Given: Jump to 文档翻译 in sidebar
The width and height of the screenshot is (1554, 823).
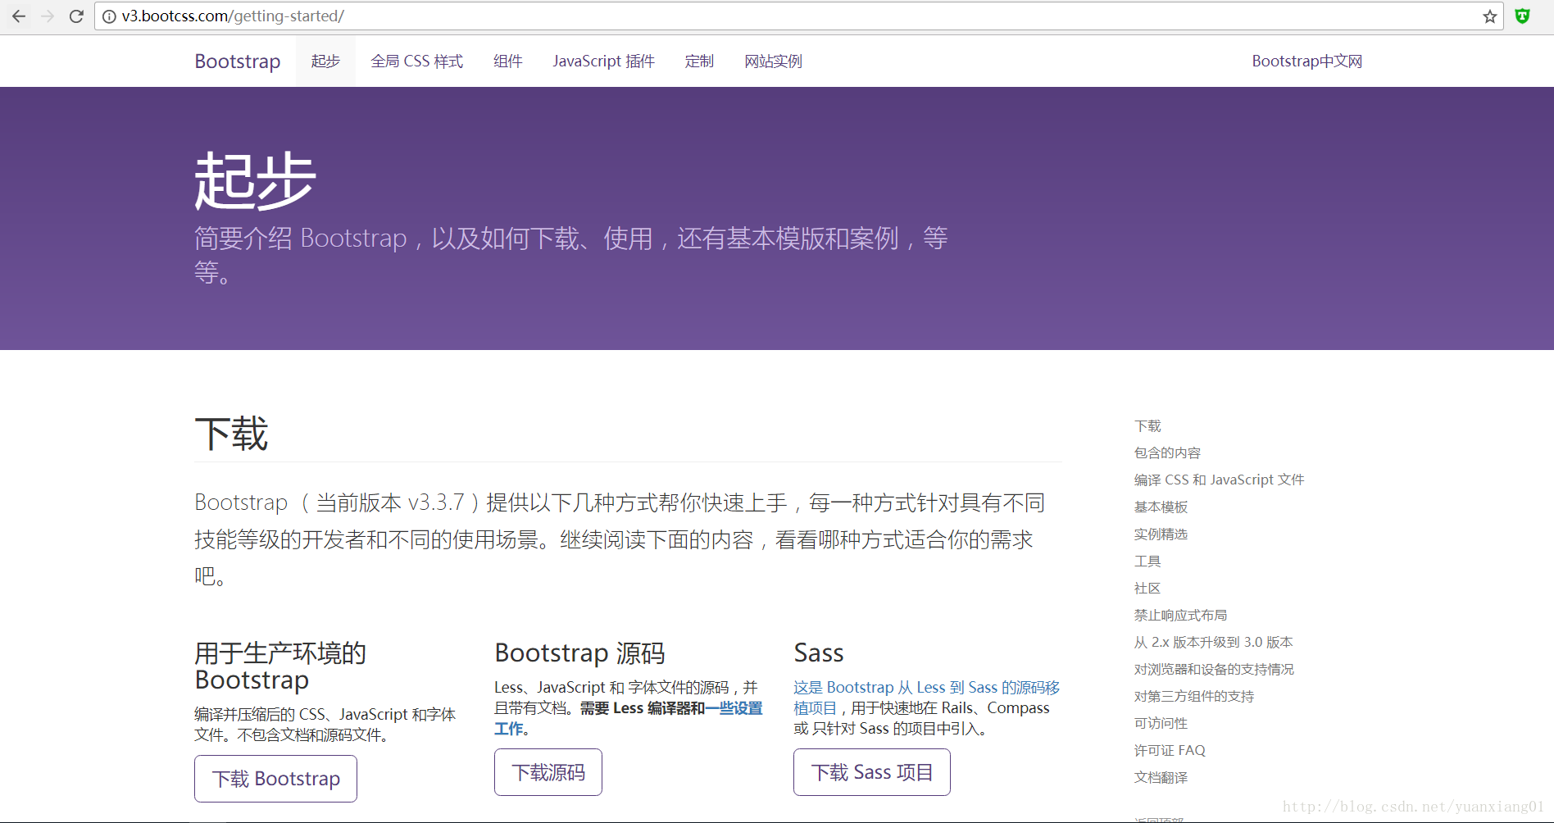Looking at the screenshot, I should point(1161,778).
